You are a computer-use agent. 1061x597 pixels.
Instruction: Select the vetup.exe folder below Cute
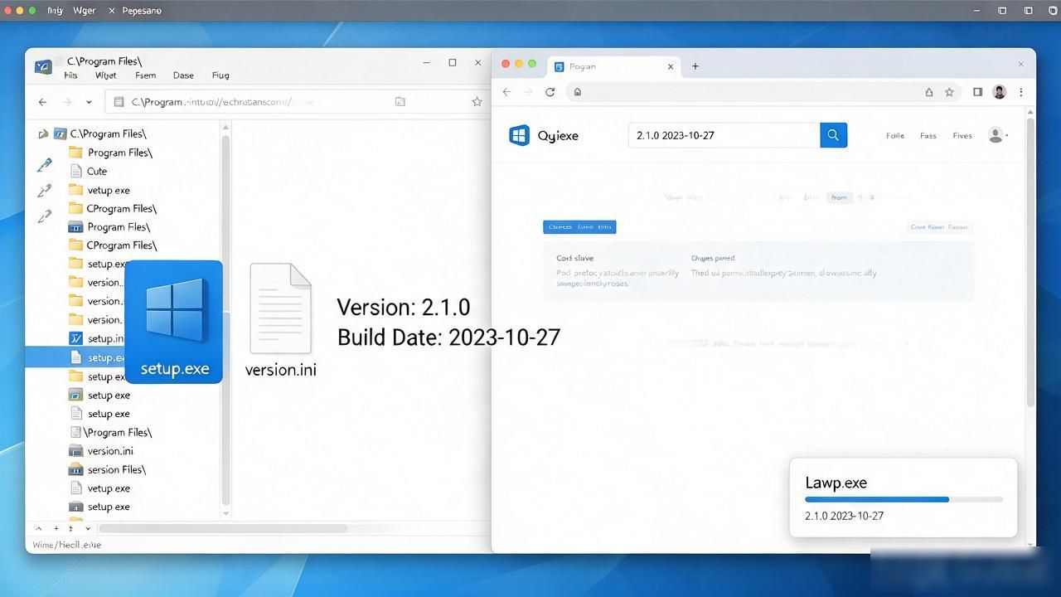coord(109,190)
